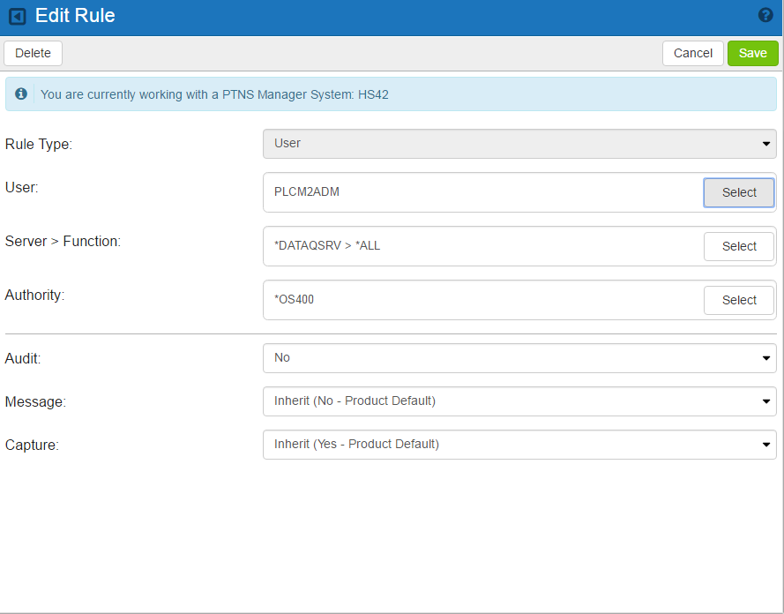
Task: Open the Message dropdown
Action: pos(519,401)
